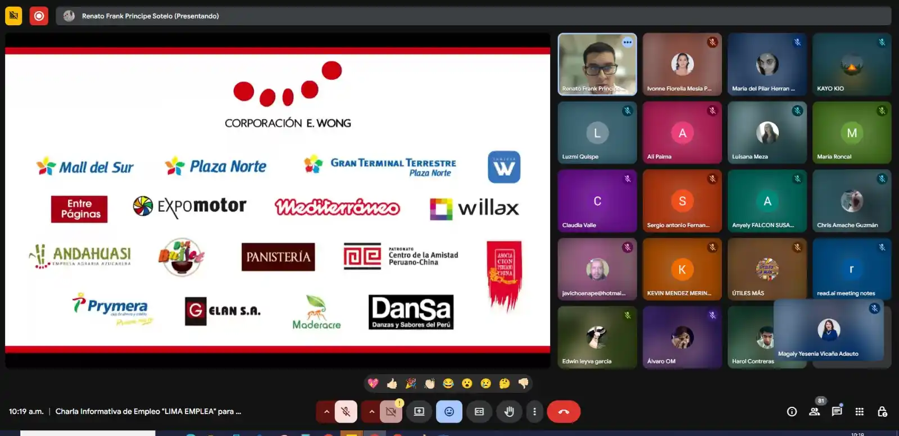
Task: Select Chris Amache Guzmán's participant tile
Action: point(852,201)
